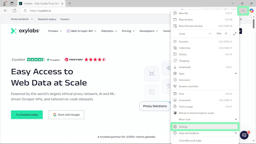This screenshot has height=144, width=256.
Task: Click the Oxylabs logo
Action: tap(25, 31)
